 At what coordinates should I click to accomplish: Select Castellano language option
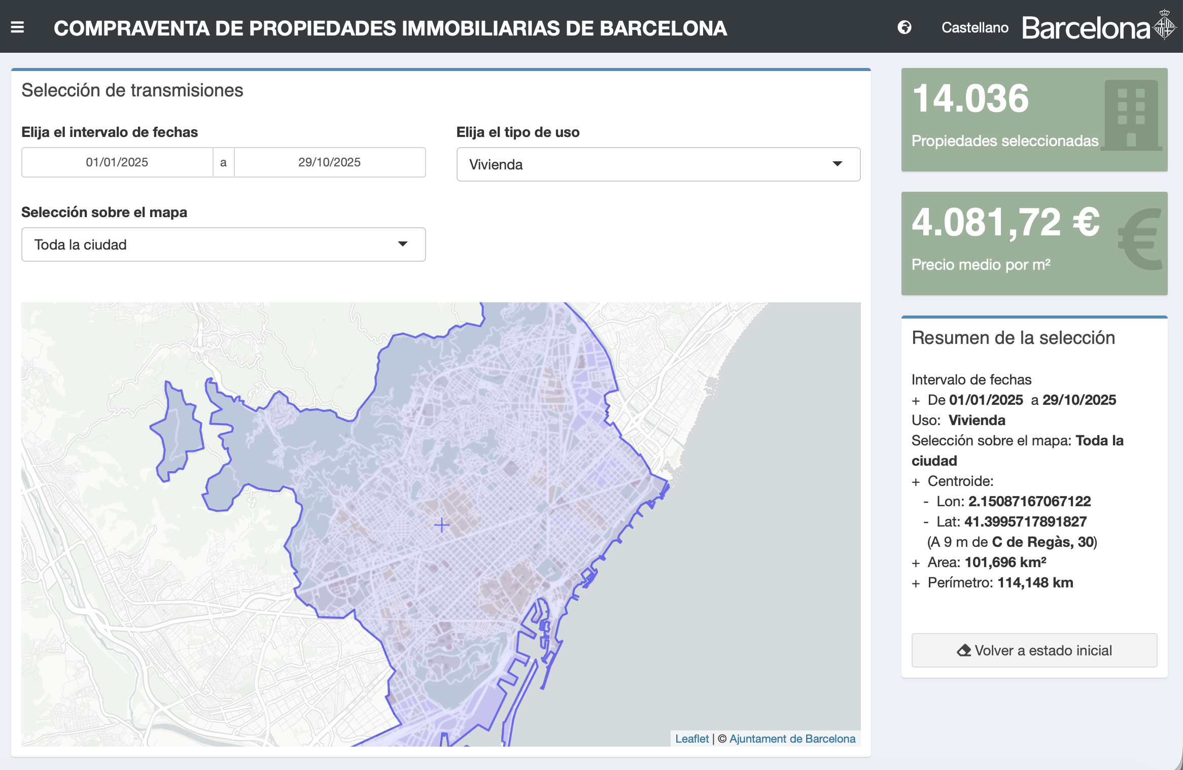click(975, 28)
